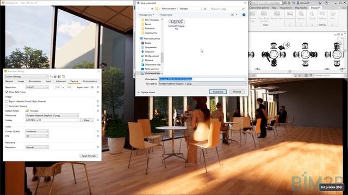Click the refresh icon beside address bar
Image resolution: width=348 pixels, height=195 pixels.
(206, 9)
